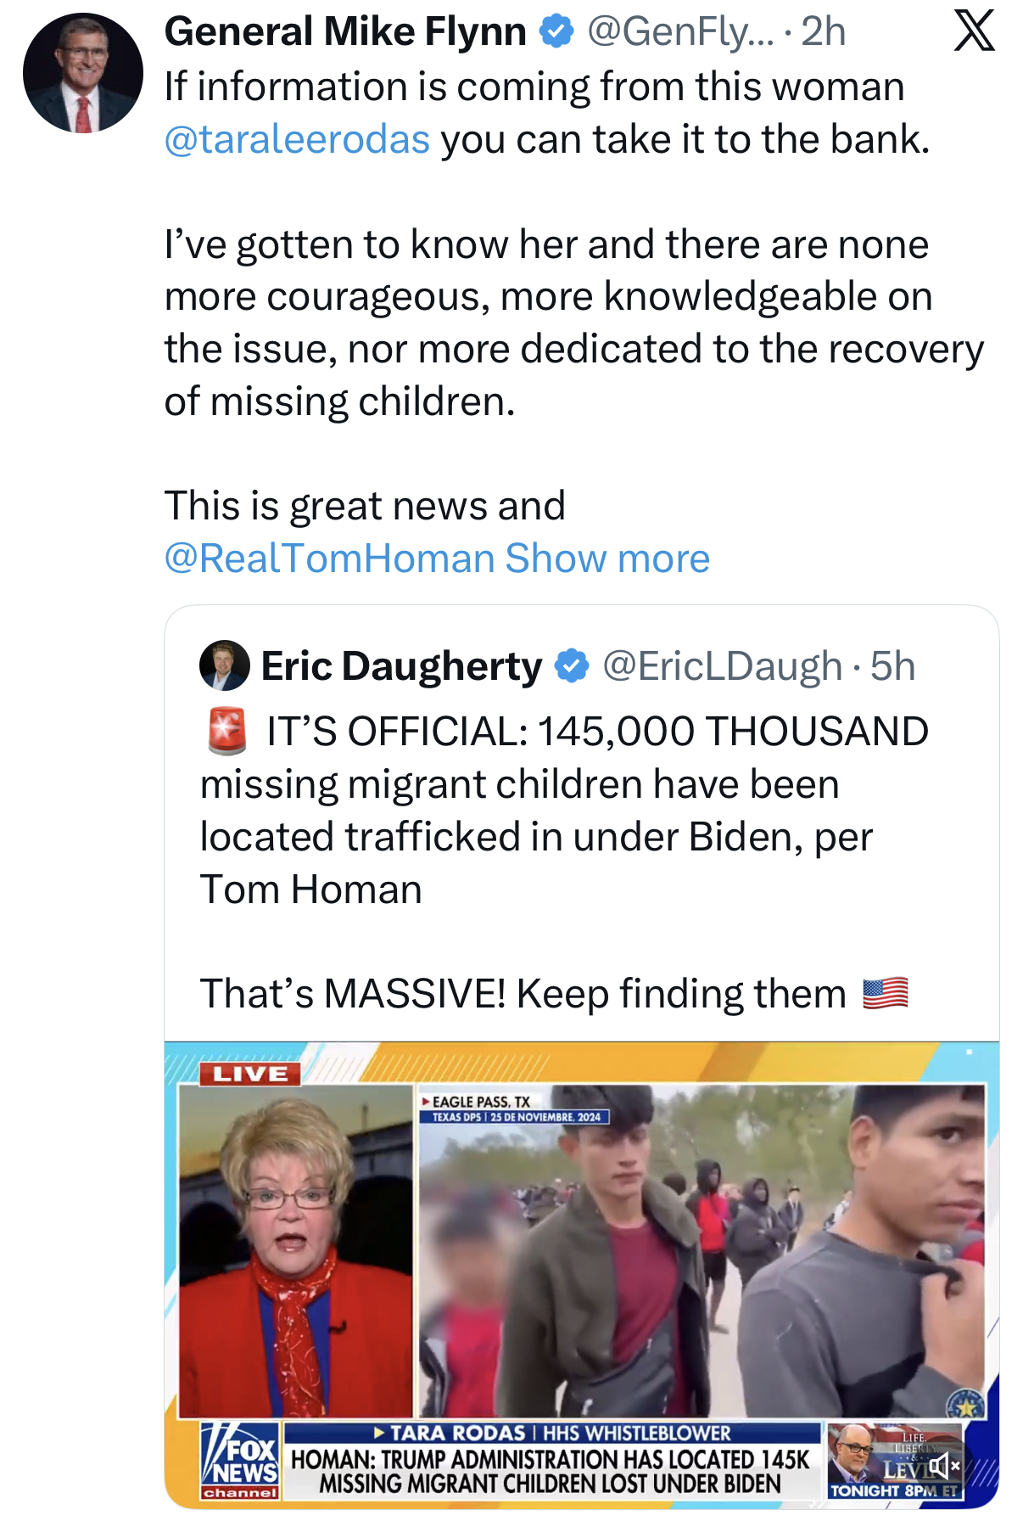The width and height of the screenshot is (1023, 1521).
Task: Click the Fox News channel logo
Action: click(x=239, y=1462)
